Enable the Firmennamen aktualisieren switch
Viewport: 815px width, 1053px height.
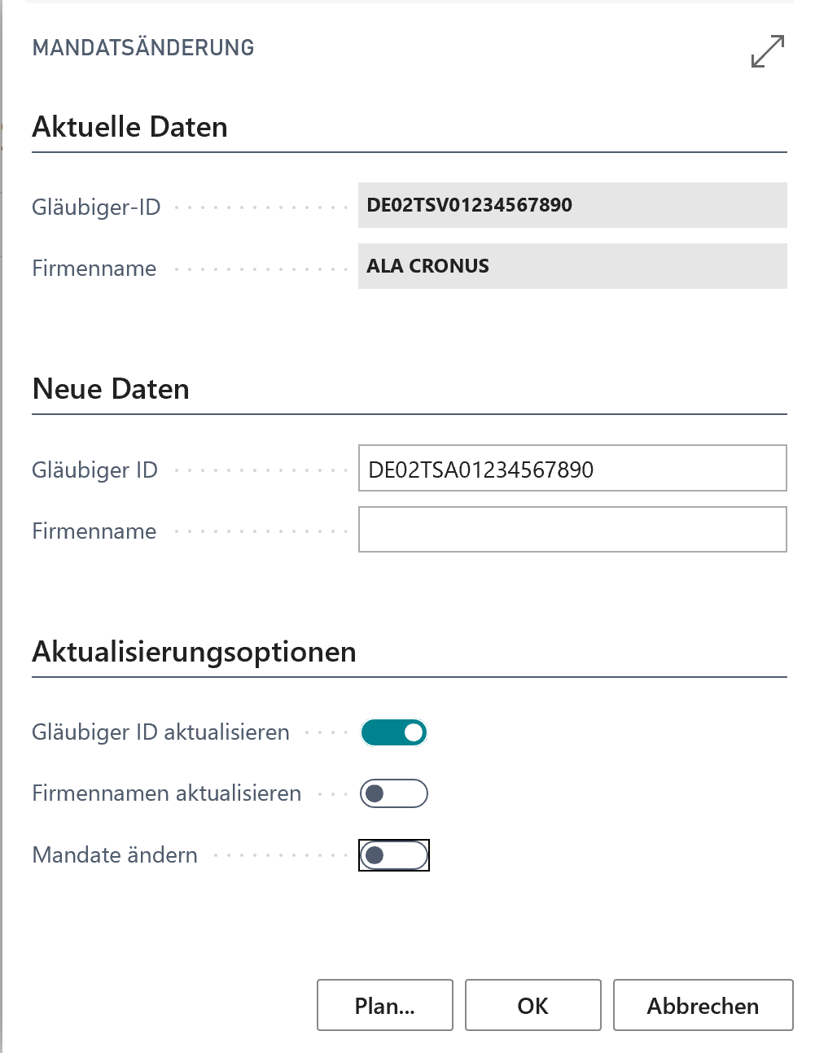point(394,793)
